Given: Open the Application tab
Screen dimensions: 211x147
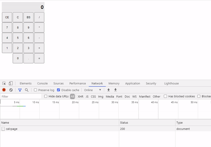Looking at the screenshot, I should point(133,83).
